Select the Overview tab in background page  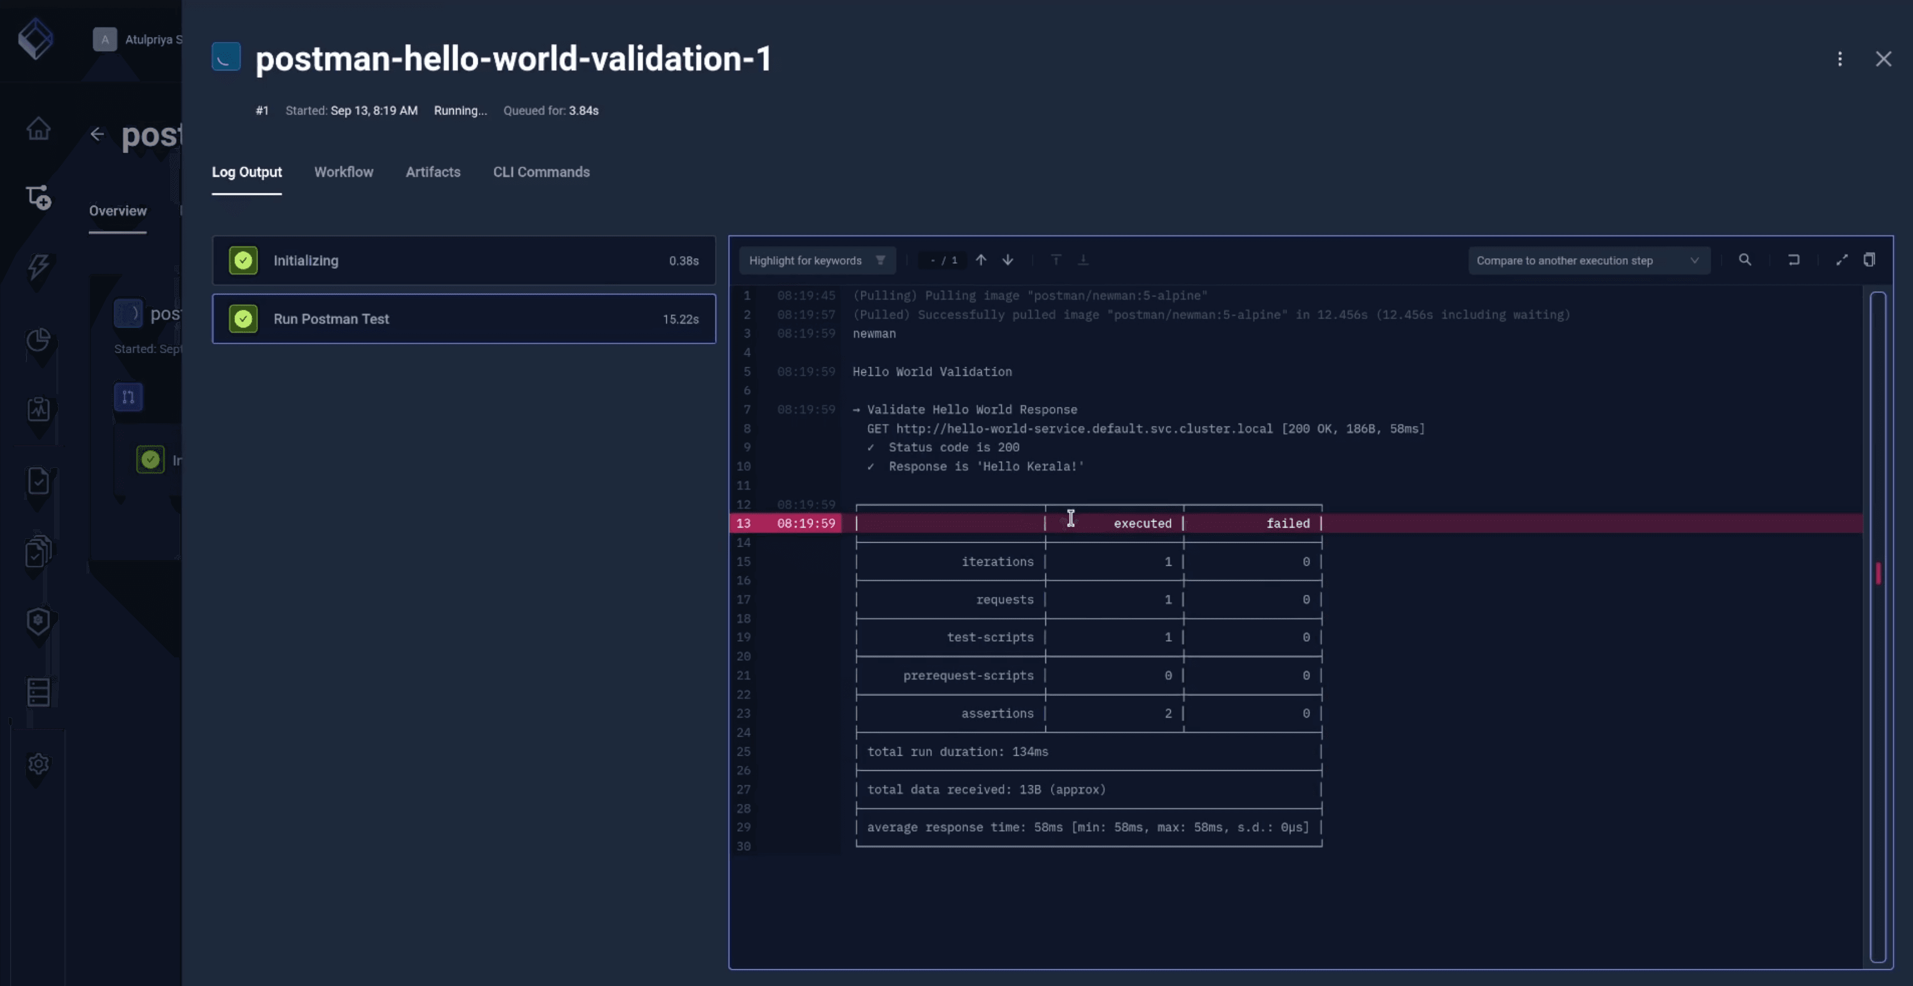pos(118,211)
